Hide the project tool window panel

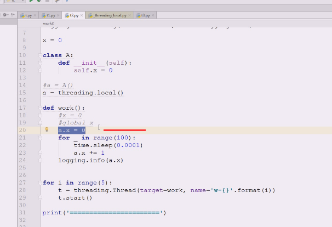point(13,15)
